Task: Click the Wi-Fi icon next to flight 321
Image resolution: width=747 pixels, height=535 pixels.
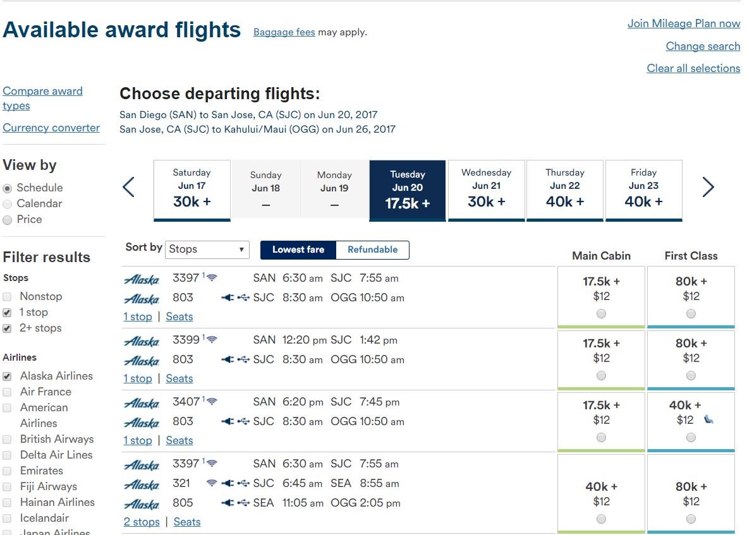Action: coord(212,483)
